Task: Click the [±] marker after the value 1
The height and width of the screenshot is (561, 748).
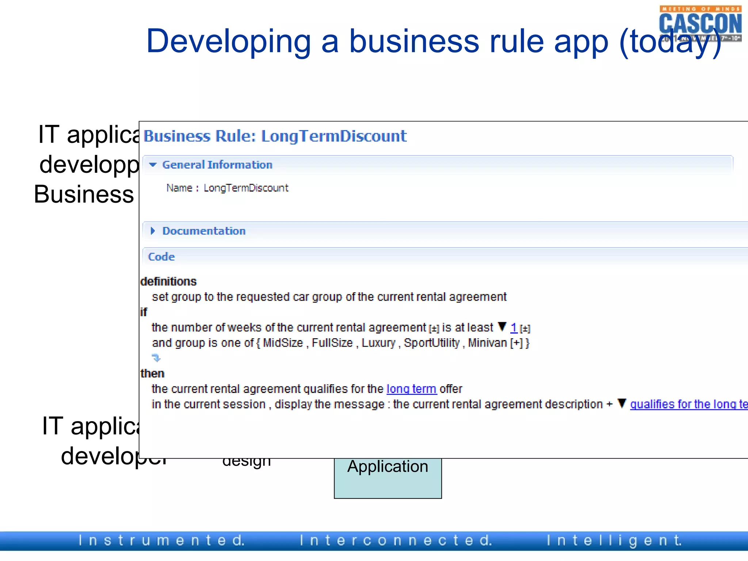Action: (525, 329)
